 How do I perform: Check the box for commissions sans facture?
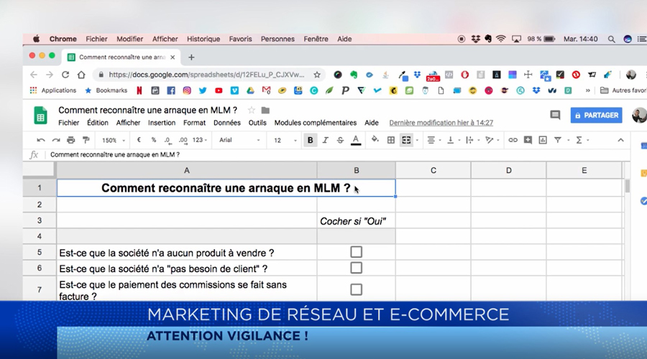click(x=356, y=289)
